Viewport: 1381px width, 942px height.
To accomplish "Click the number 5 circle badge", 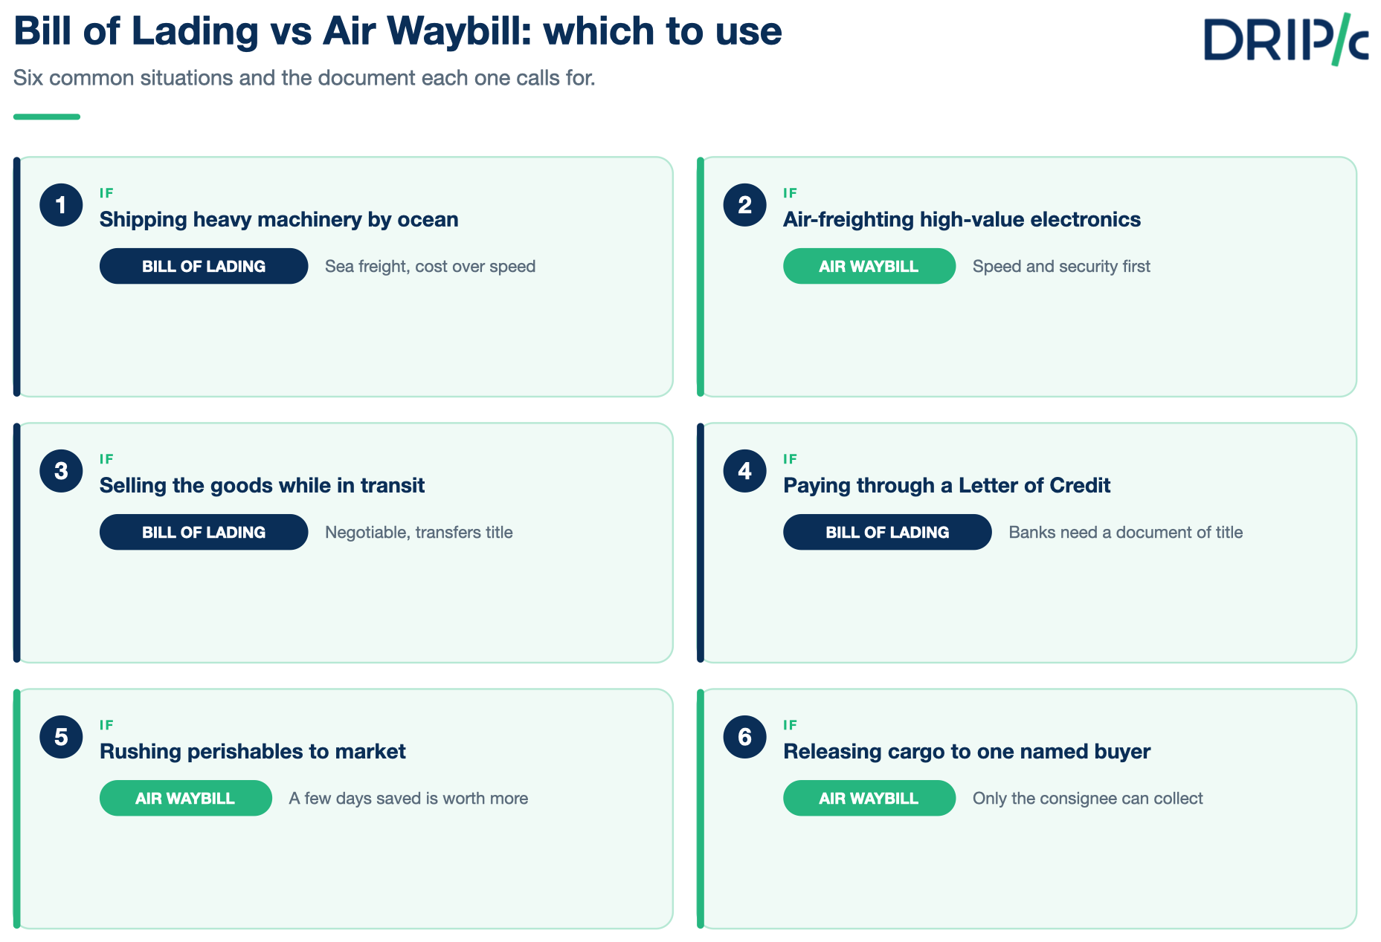I will 61,737.
